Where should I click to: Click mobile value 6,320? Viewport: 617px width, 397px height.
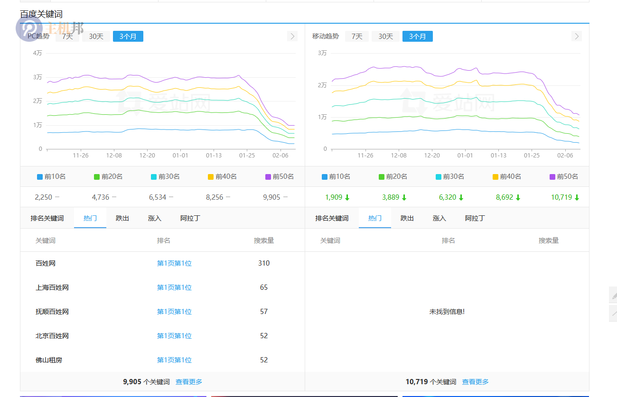448,197
